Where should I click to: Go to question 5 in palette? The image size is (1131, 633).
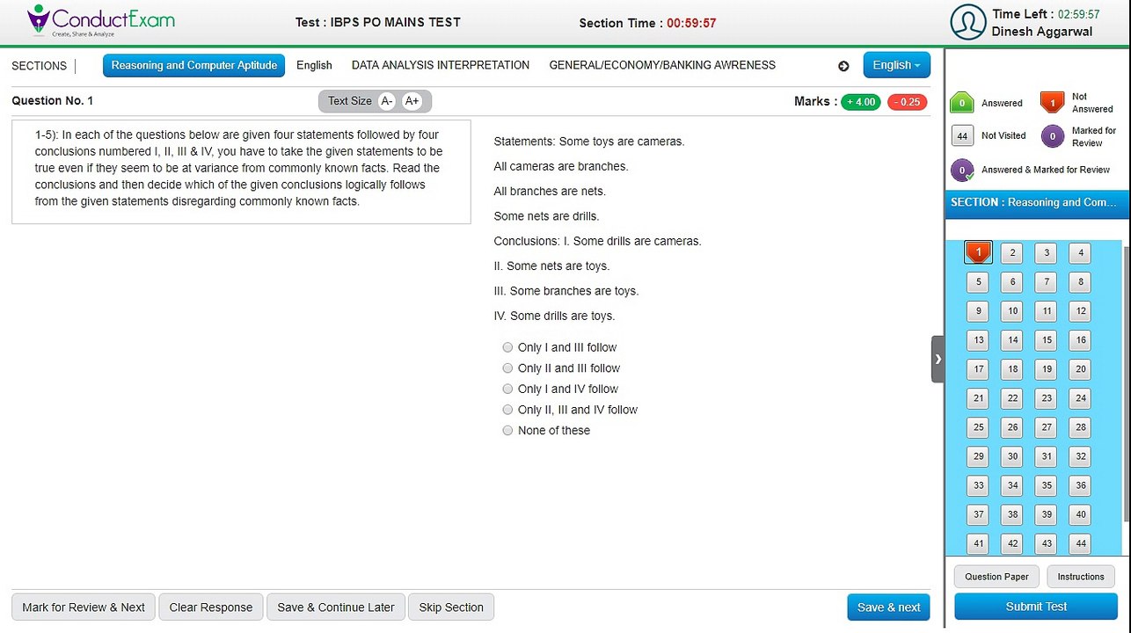[x=978, y=282]
